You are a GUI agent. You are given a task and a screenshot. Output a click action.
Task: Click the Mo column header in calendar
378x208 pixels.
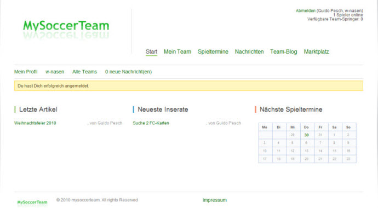click(x=265, y=127)
